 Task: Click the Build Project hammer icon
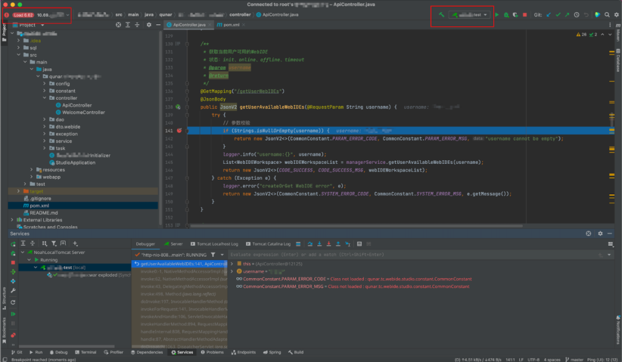click(x=441, y=14)
